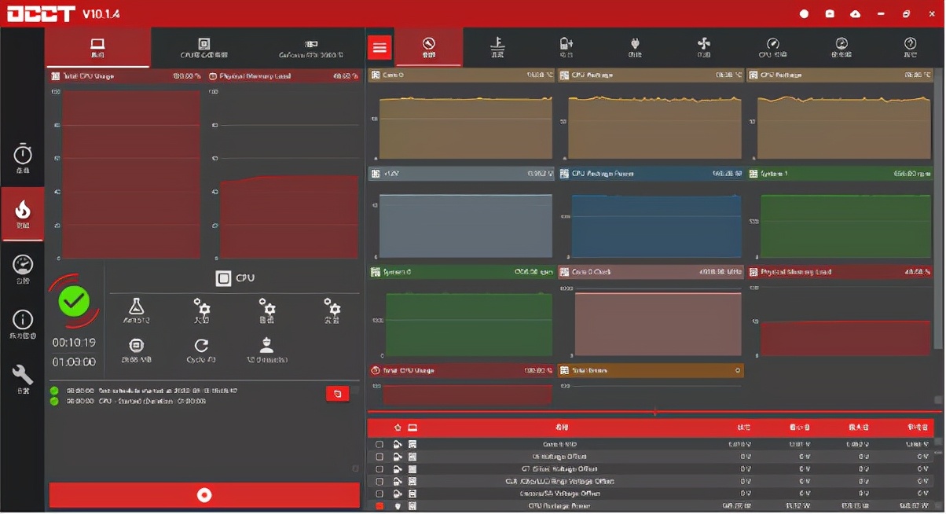Open the stopwatch benchmark section in sidebar
Screen dimensions: 946x514
23,157
